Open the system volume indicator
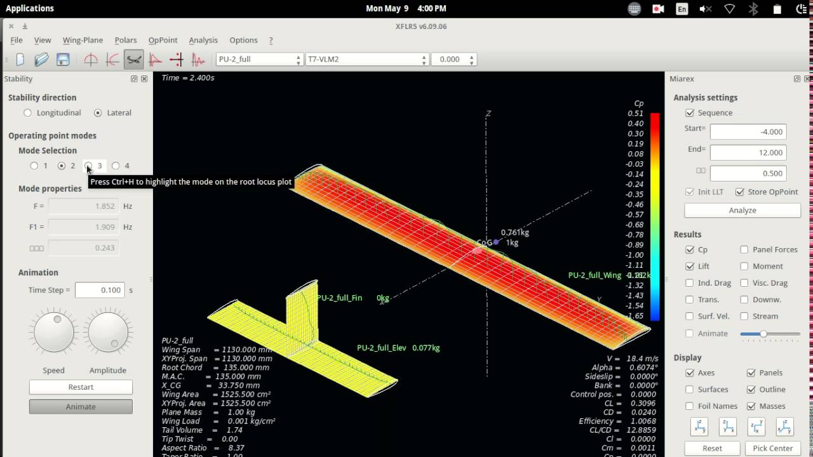The width and height of the screenshot is (813, 457). pyautogui.click(x=706, y=9)
